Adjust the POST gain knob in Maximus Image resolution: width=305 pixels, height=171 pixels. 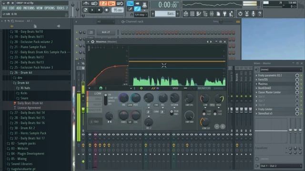click(x=135, y=98)
